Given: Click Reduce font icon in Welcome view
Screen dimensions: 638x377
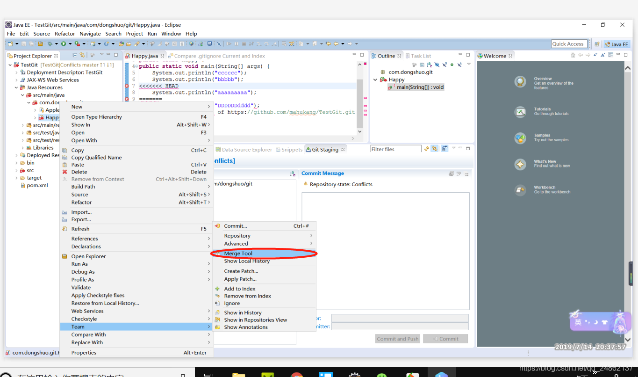Looking at the screenshot, I should [595, 55].
